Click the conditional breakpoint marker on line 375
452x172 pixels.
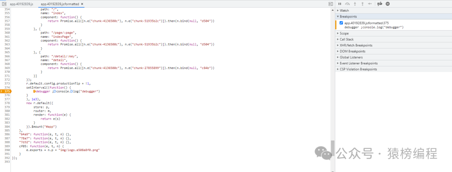click(x=6, y=91)
